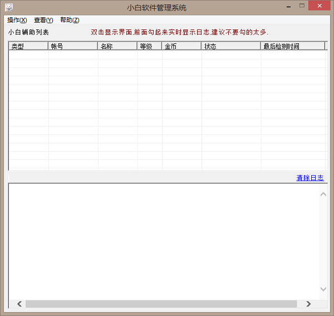Click log scrollbar up arrow
334x316 pixels.
[x=323, y=194]
